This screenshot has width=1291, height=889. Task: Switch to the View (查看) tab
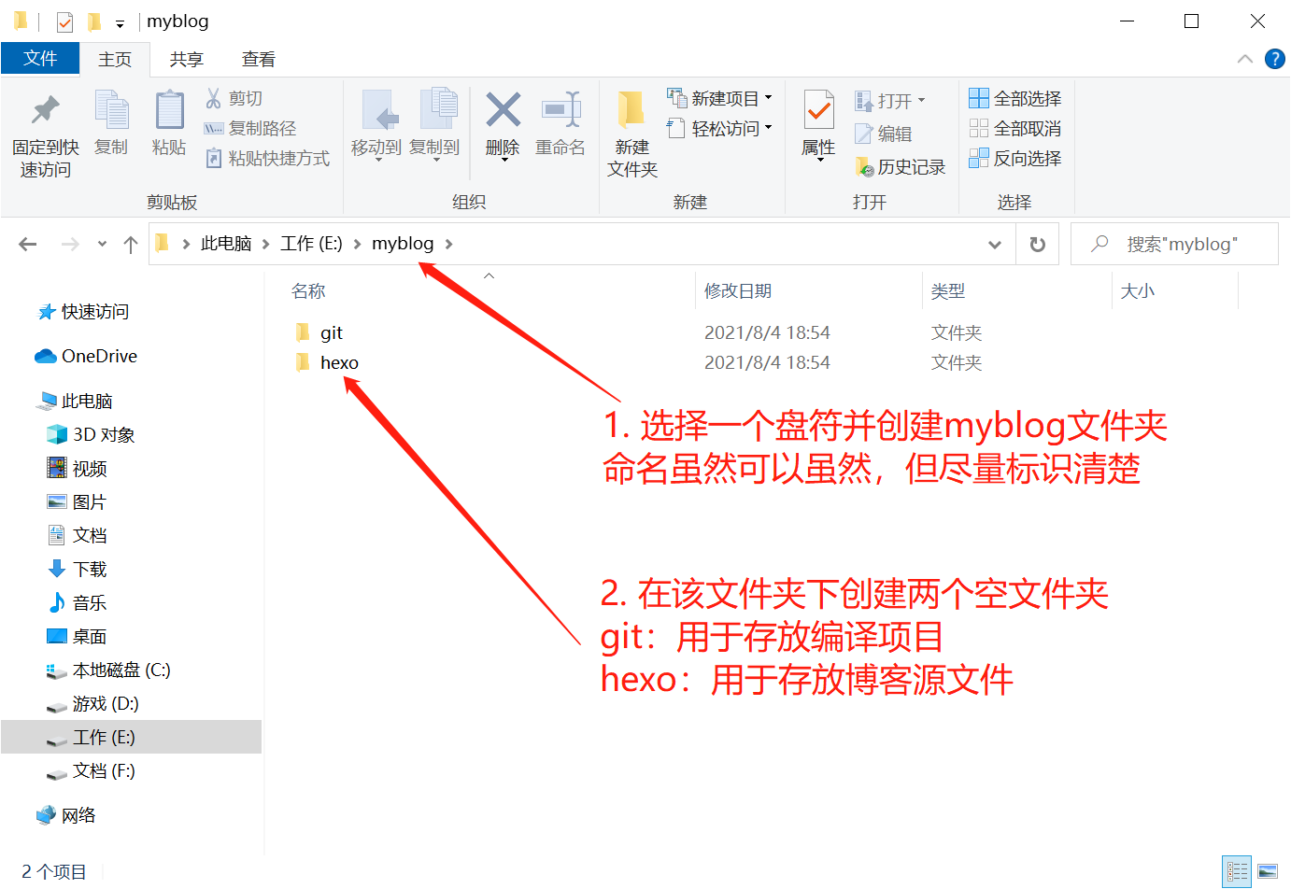pyautogui.click(x=259, y=59)
